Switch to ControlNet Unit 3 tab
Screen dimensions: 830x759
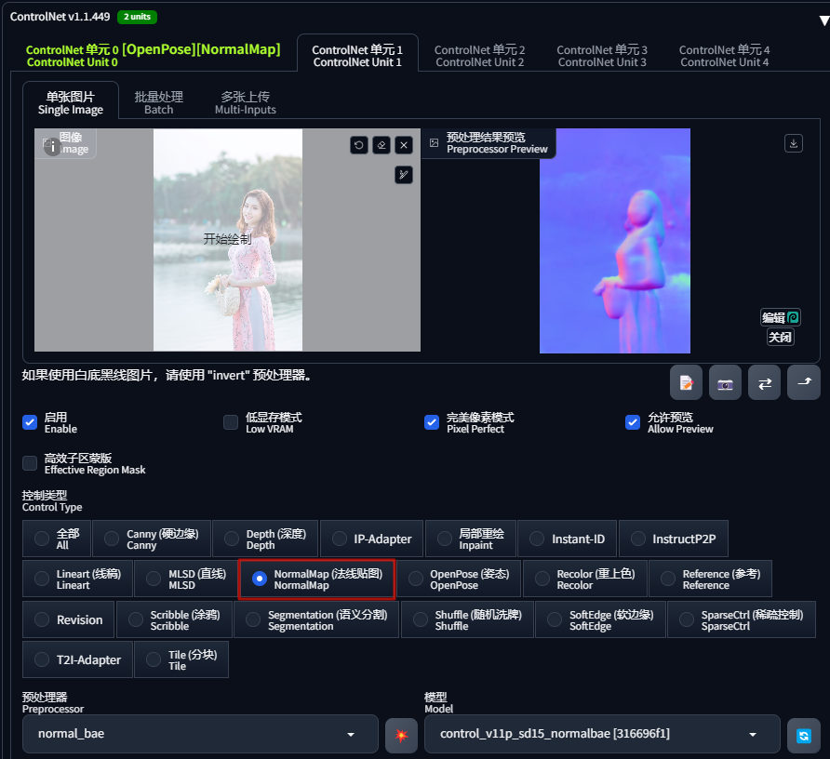pyautogui.click(x=602, y=55)
